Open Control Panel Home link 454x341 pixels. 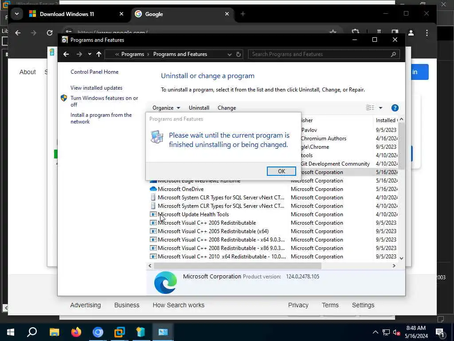tap(94, 72)
